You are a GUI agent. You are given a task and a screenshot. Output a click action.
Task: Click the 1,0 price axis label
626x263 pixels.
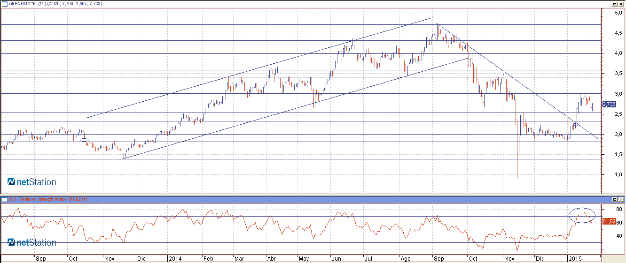(x=618, y=174)
